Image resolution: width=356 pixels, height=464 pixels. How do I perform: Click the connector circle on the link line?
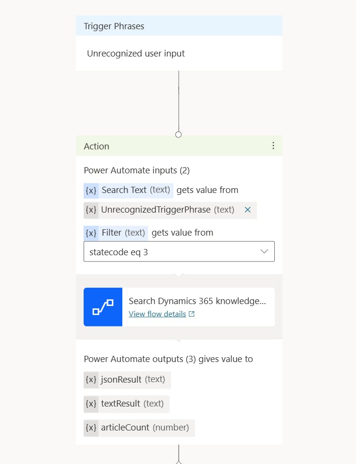tap(178, 135)
